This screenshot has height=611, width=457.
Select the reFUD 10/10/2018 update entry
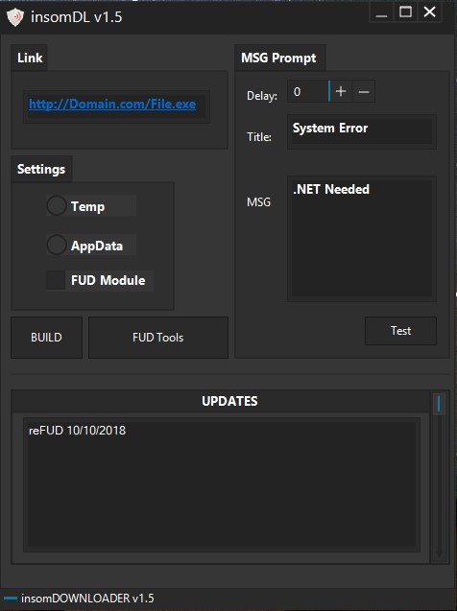(77, 430)
